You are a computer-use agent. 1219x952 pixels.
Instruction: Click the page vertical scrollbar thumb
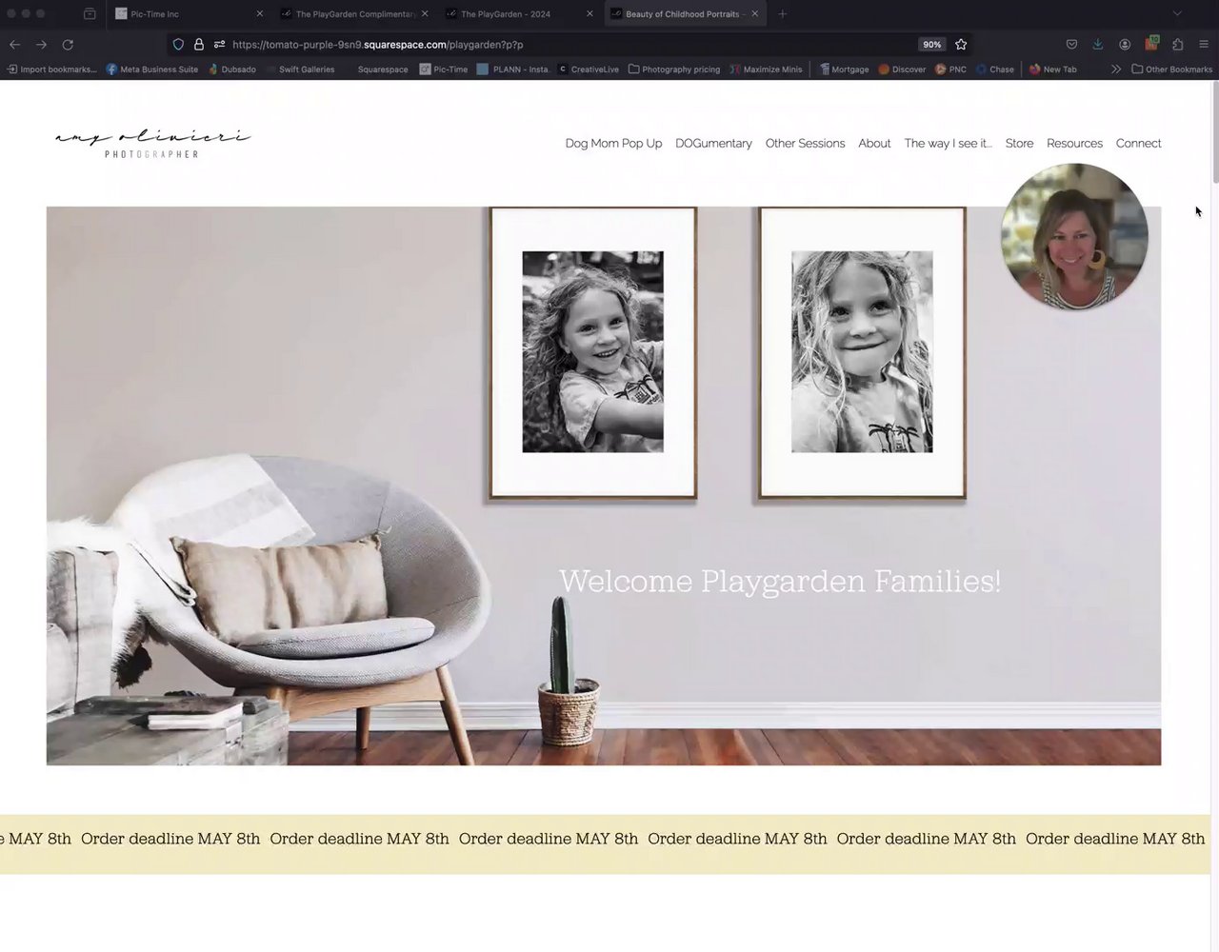[x=1214, y=133]
